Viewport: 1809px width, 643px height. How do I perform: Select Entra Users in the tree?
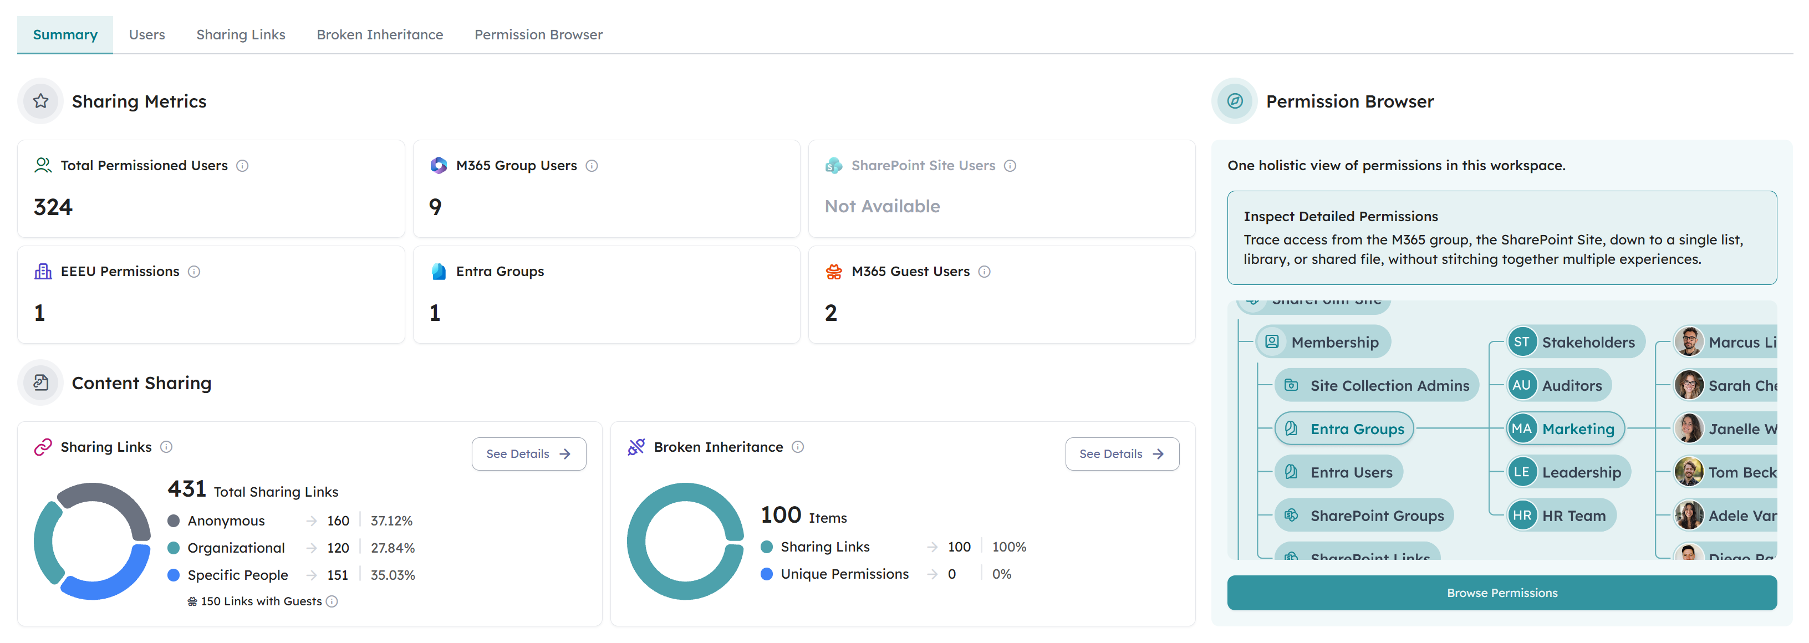click(1338, 472)
